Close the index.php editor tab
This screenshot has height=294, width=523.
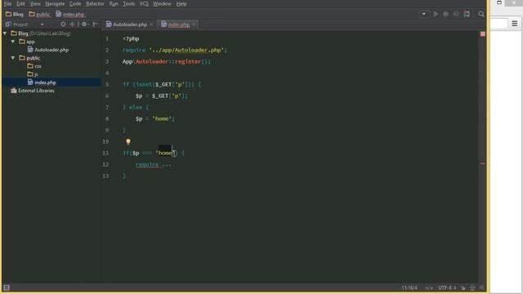pos(194,24)
